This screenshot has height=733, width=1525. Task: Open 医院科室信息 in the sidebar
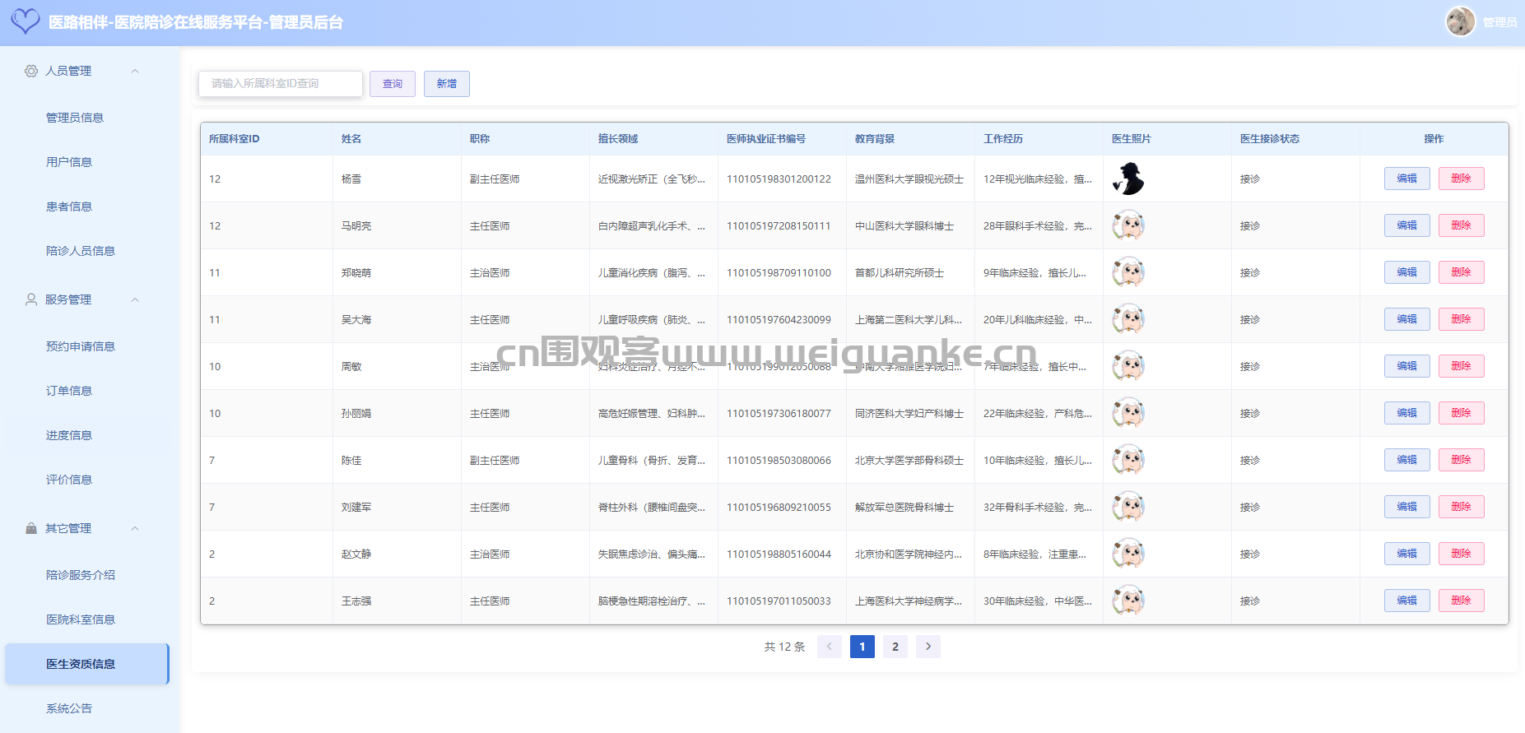[x=81, y=619]
